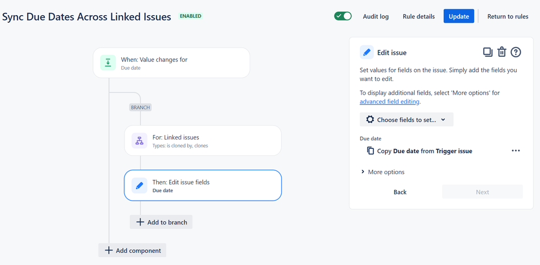Click Return to rules
Screen dimensions: 540x265
pyautogui.click(x=508, y=17)
